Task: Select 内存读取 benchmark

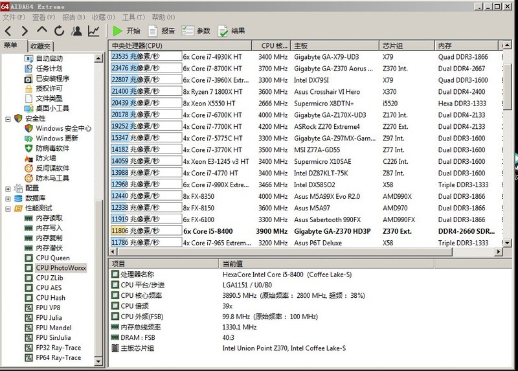Action: pos(43,218)
